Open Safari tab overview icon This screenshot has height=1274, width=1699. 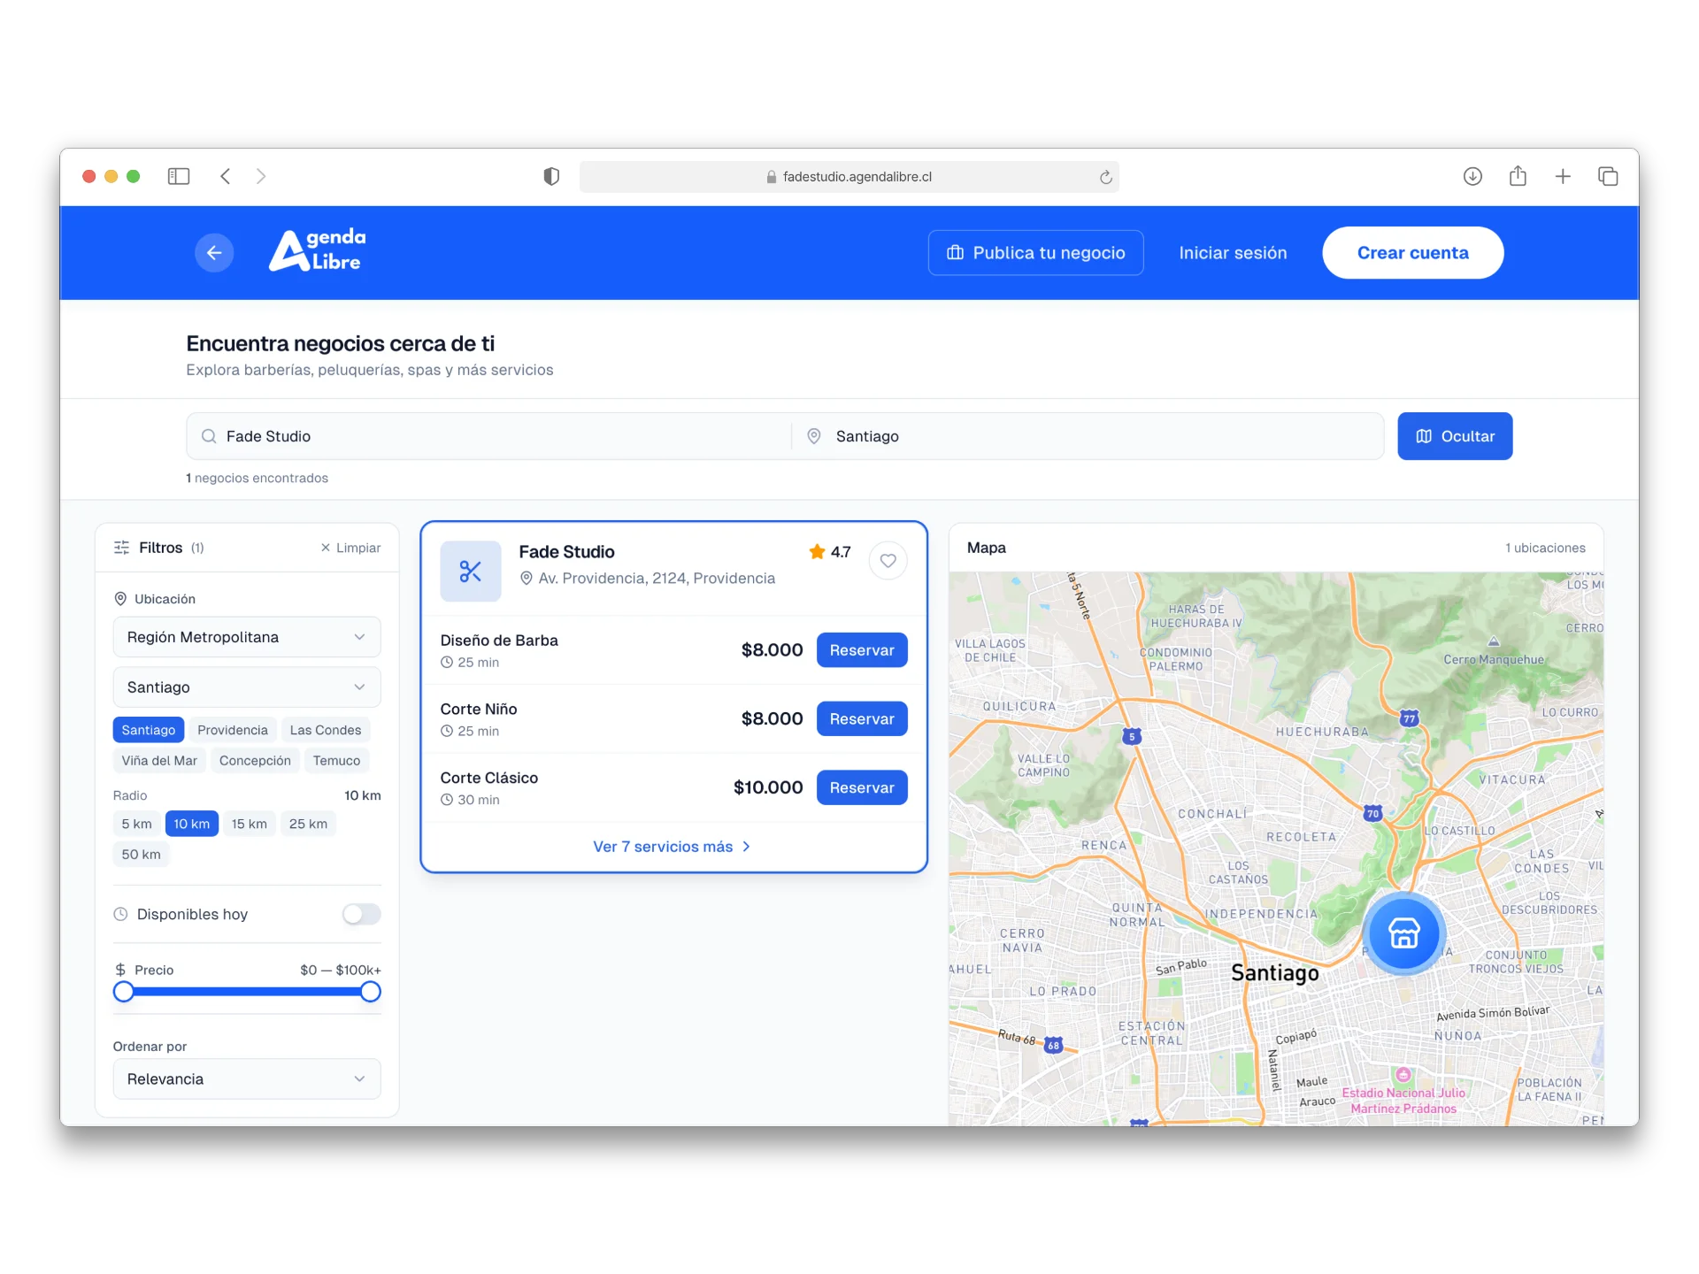tap(1608, 176)
